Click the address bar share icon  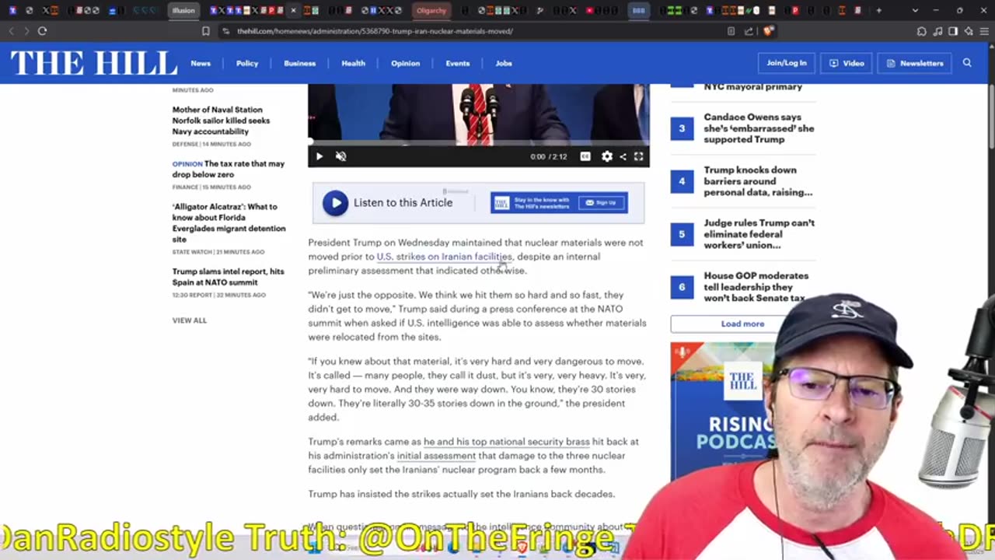[749, 31]
